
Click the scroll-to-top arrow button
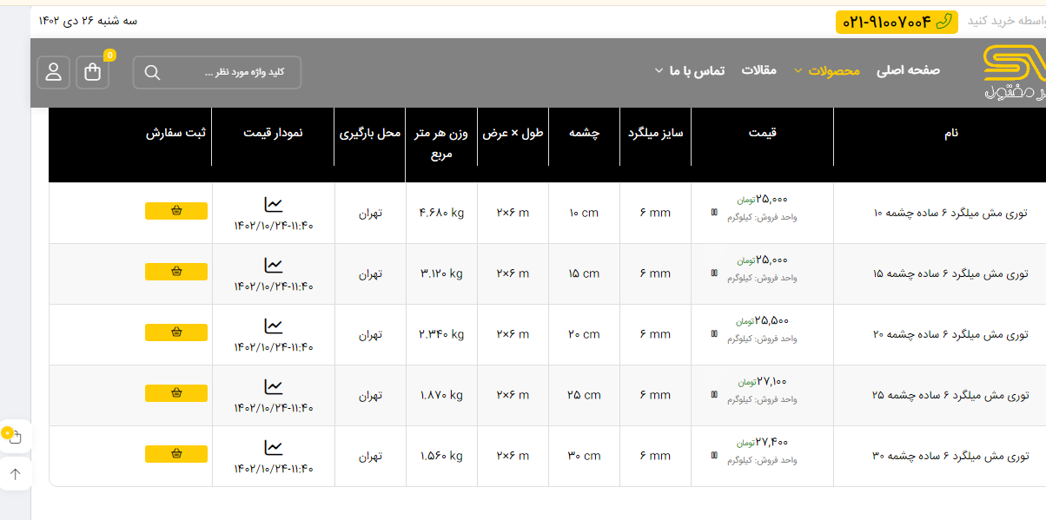coord(16,474)
